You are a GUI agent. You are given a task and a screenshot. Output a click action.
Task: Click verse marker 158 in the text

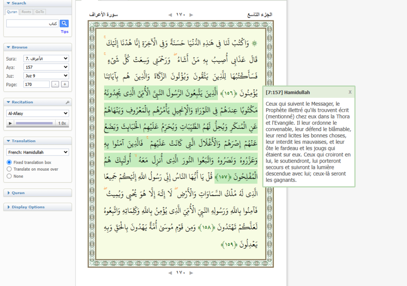point(206,227)
